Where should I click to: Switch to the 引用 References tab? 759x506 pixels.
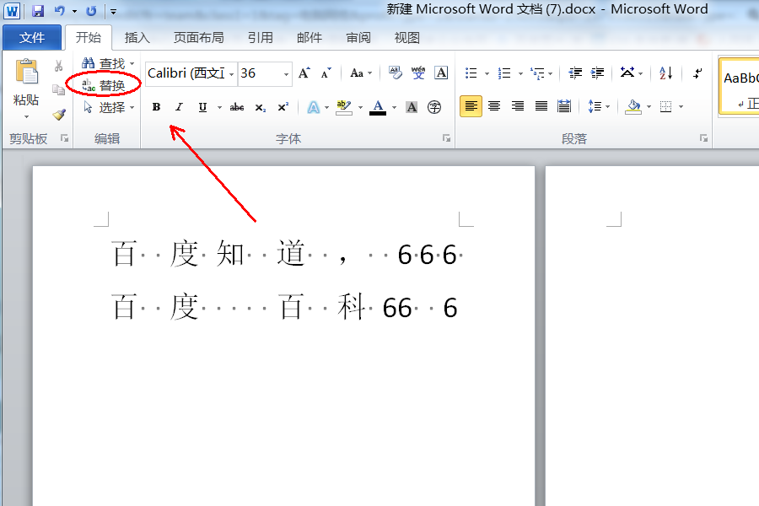coord(261,38)
